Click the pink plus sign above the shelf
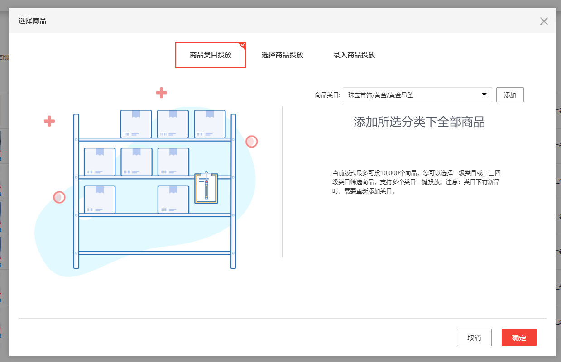 pyautogui.click(x=161, y=93)
